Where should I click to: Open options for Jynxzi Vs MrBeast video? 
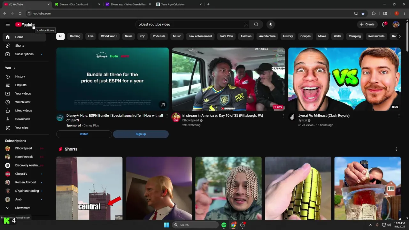coord(399,116)
